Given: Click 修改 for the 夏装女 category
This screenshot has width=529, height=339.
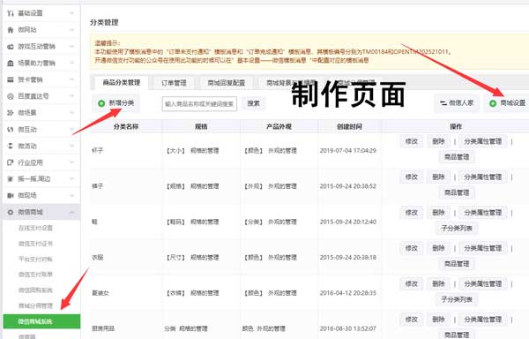Looking at the screenshot, I should [411, 284].
